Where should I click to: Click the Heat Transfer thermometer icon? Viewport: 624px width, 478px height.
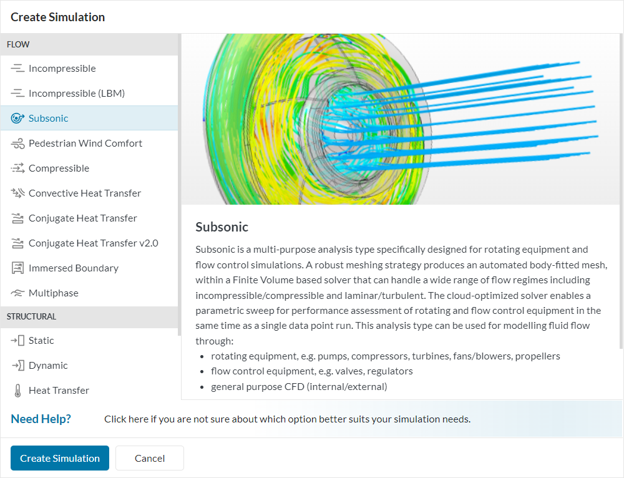(17, 391)
